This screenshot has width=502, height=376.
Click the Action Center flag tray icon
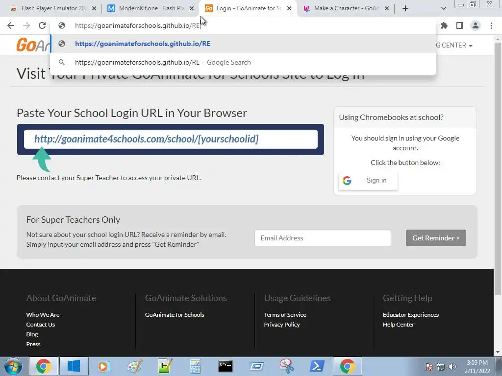point(429,367)
